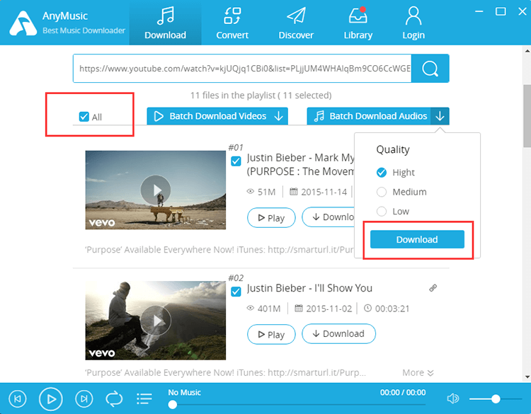This screenshot has width=531, height=414.
Task: Click the search magnifier button
Action: 430,69
